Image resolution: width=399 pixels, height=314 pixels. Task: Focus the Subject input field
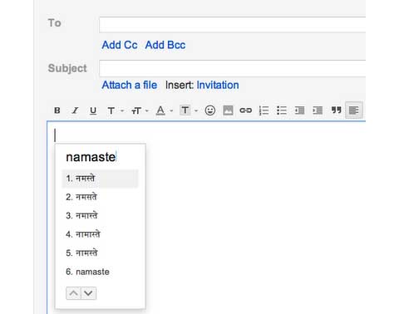(x=233, y=68)
